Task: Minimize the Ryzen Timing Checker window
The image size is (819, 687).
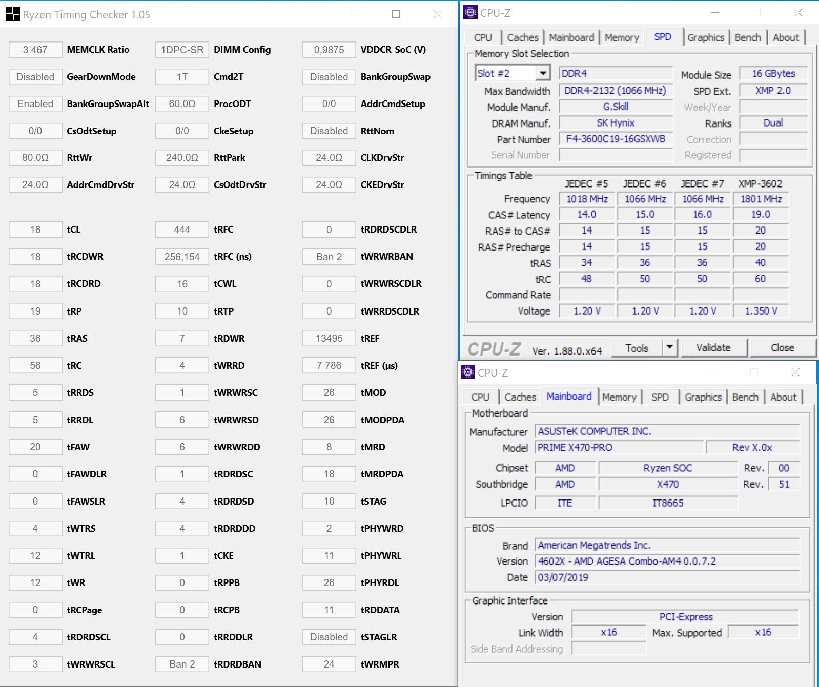Action: [354, 14]
